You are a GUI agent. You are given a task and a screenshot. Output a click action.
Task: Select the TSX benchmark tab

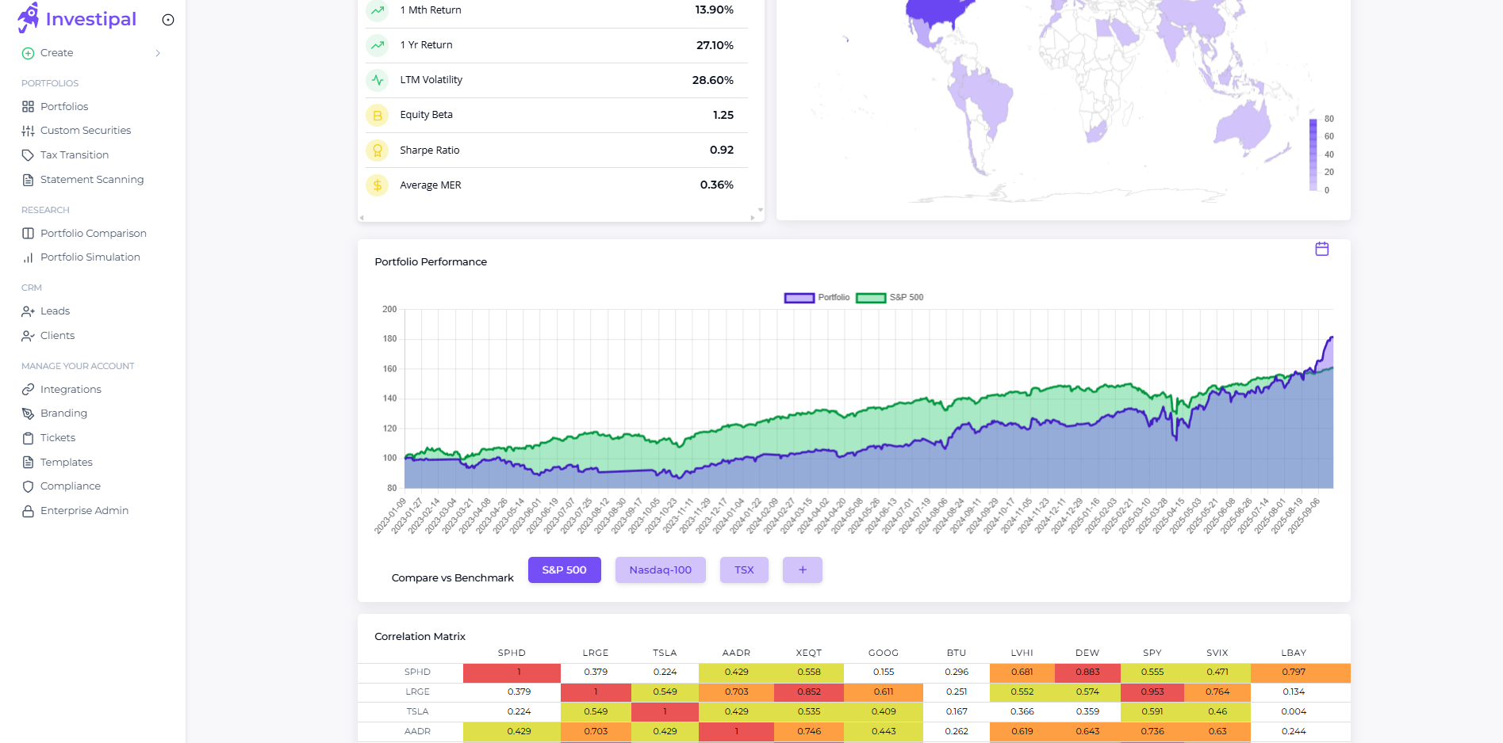(x=744, y=570)
